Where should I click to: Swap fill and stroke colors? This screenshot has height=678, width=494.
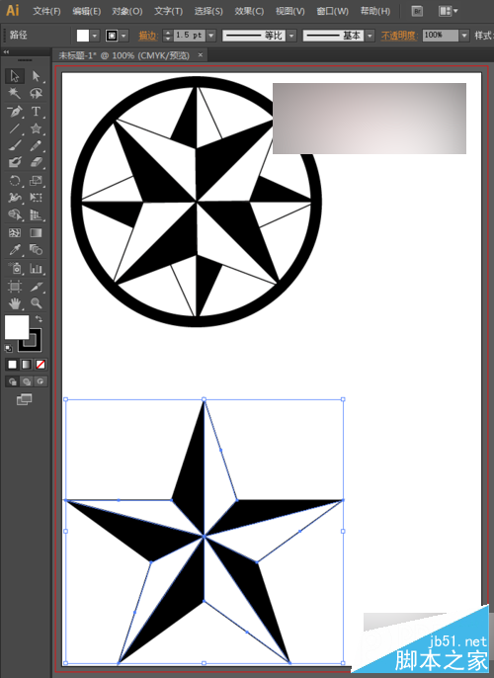tap(39, 319)
